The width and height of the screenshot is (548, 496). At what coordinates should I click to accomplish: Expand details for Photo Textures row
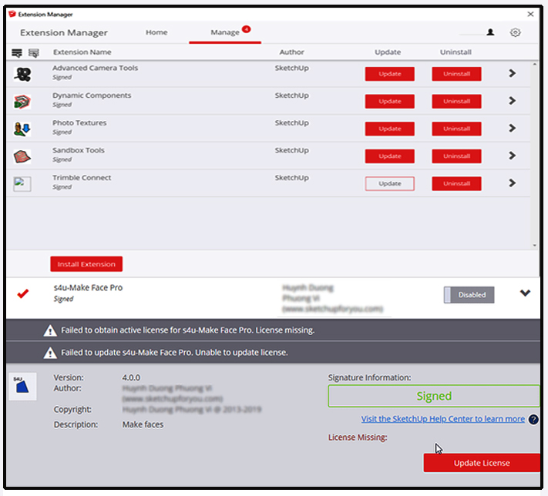513,129
